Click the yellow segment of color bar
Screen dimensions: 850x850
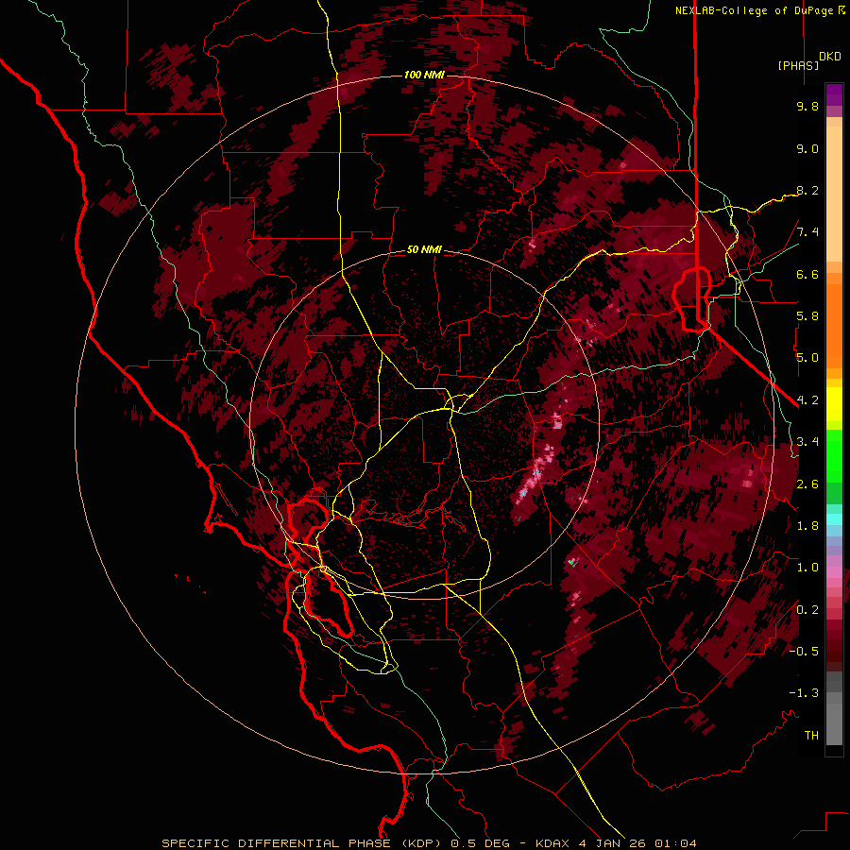[834, 404]
